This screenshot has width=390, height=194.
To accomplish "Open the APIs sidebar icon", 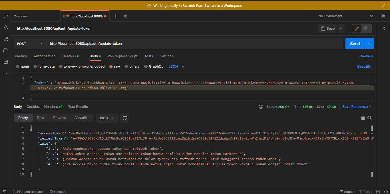I will pyautogui.click(x=6, y=27).
